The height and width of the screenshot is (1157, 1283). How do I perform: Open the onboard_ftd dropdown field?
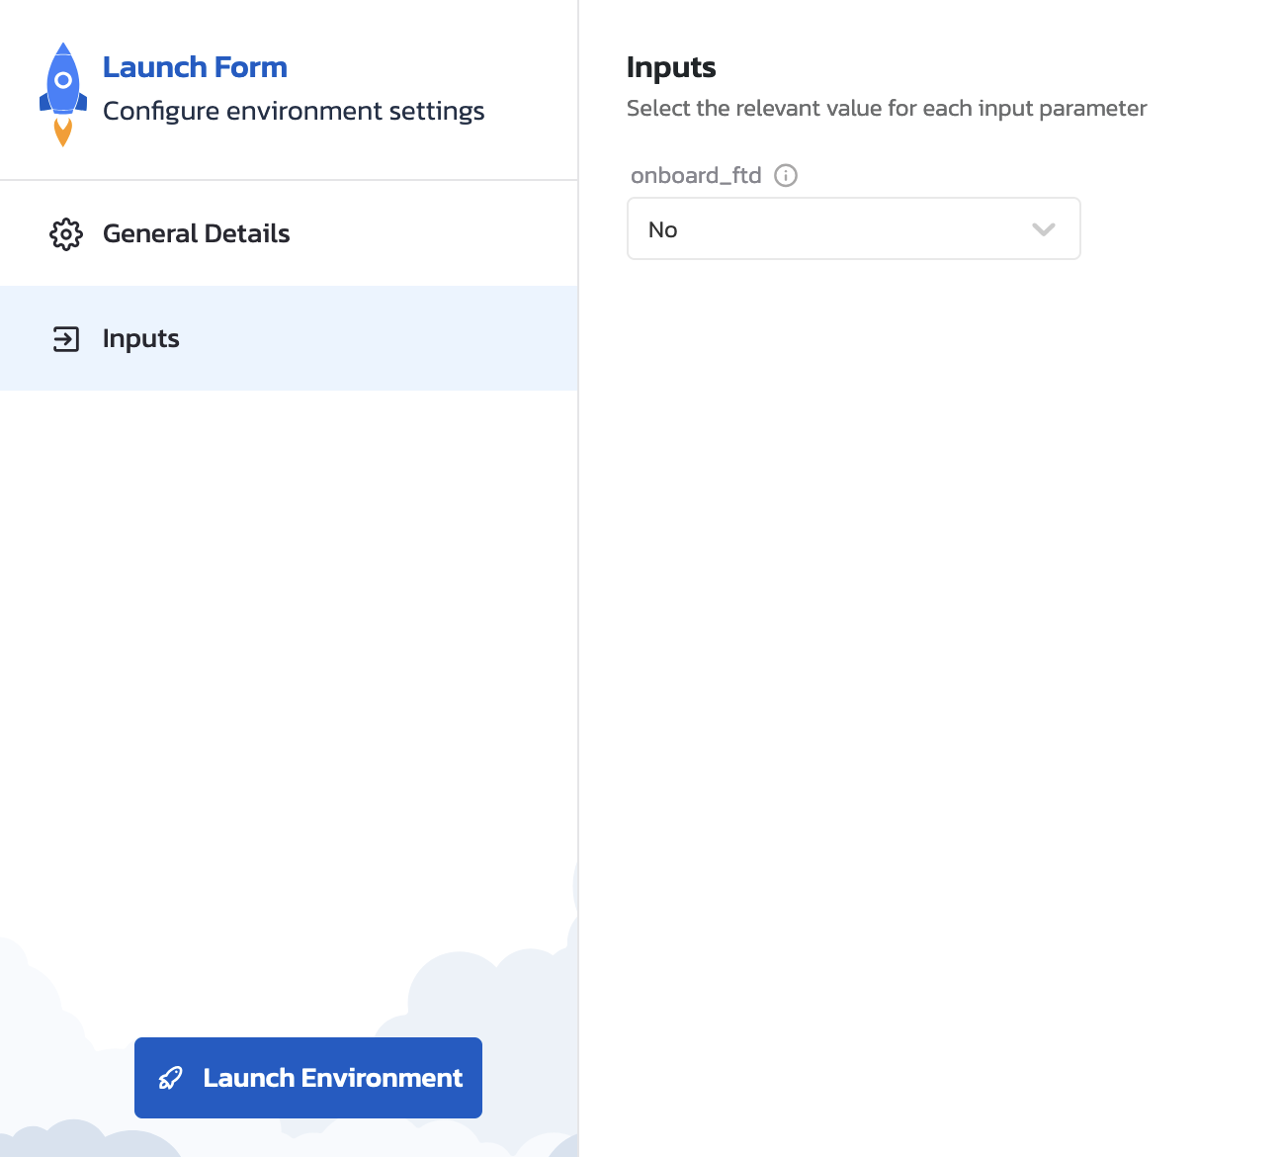tap(840, 229)
